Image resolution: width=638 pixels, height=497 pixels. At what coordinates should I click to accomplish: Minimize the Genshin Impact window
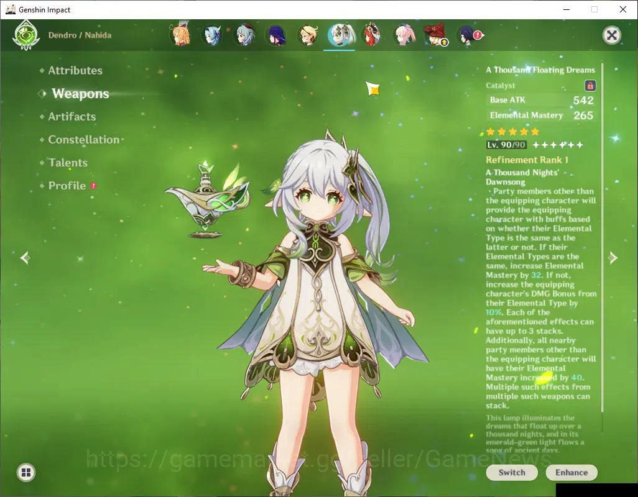point(566,9)
